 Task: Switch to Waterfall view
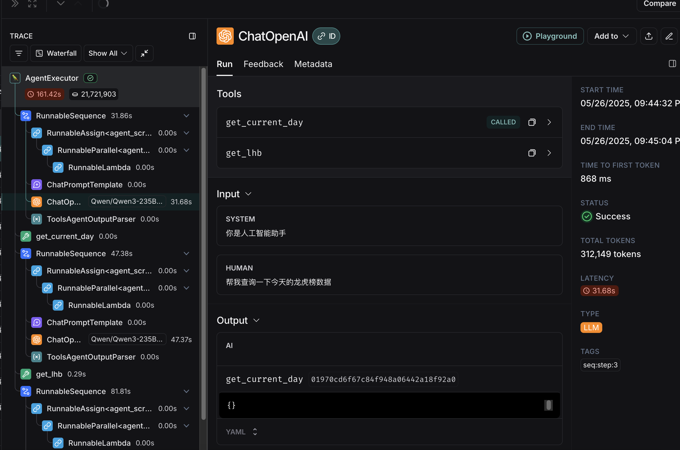[56, 53]
